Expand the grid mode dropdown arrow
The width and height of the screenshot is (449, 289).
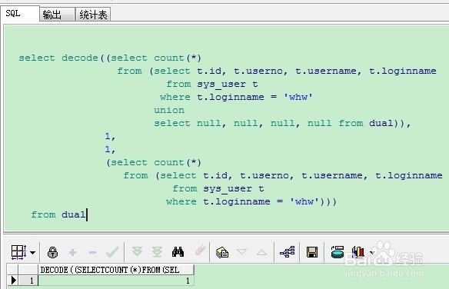(x=32, y=253)
